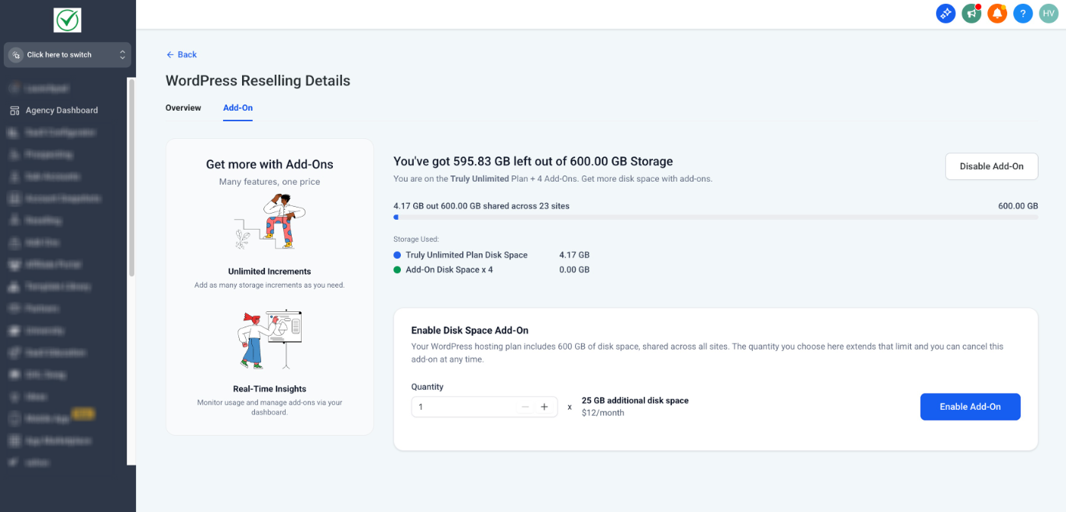Go Back using the arrow link
This screenshot has height=512, width=1066.
pyautogui.click(x=182, y=55)
